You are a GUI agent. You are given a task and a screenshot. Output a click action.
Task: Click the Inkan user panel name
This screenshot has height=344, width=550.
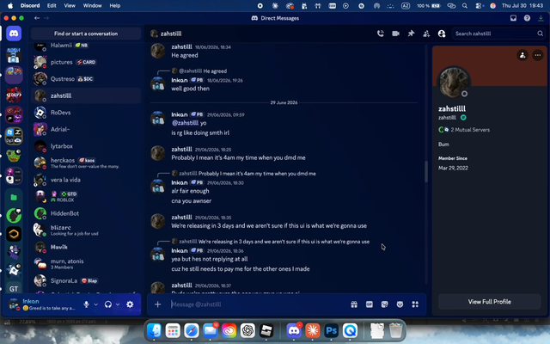coord(31,301)
